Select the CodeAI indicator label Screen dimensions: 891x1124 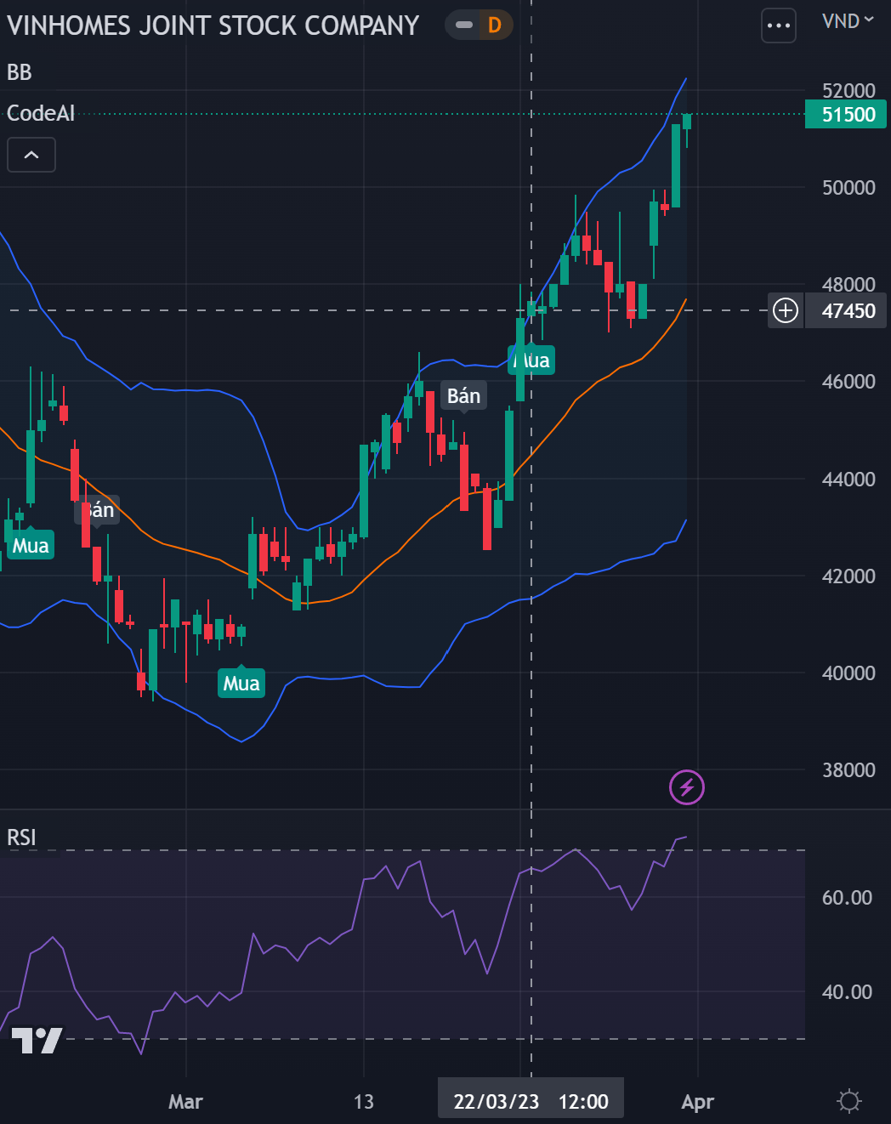[x=41, y=113]
